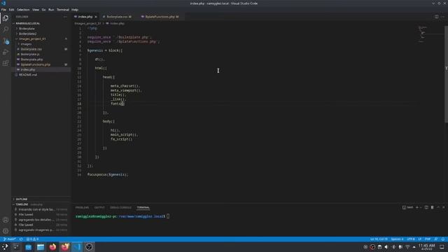Open the Run menu
The image size is (448, 252).
[51, 10]
